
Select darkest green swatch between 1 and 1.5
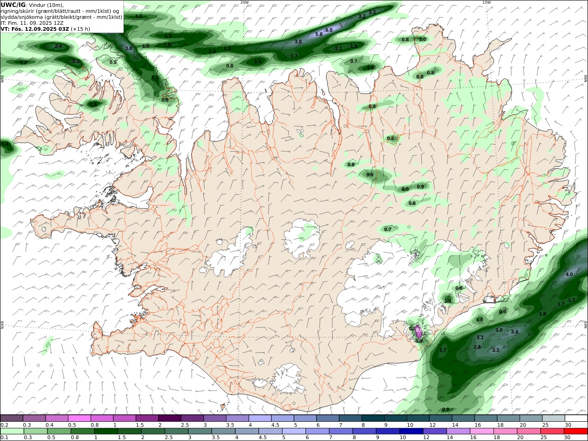106,431
